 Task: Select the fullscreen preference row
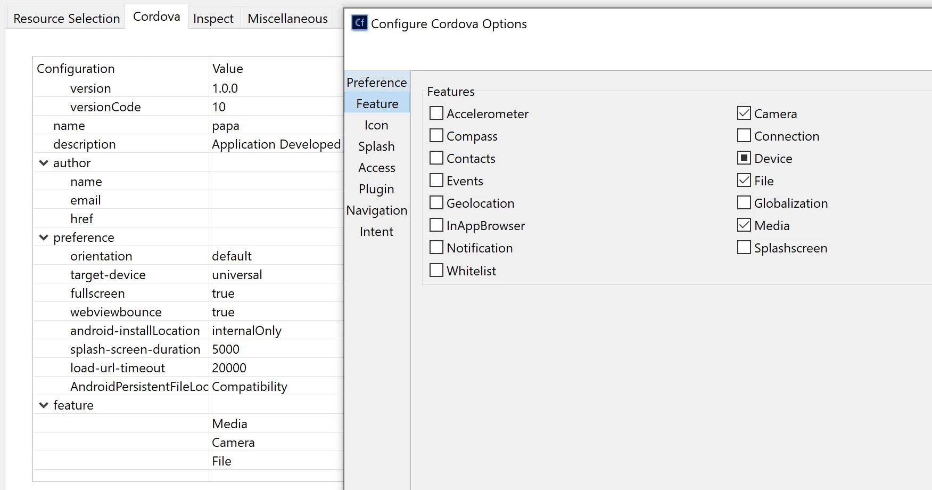pos(188,293)
